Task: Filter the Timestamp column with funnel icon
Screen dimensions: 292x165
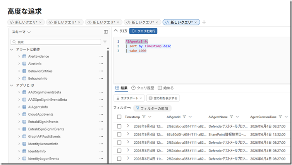Action: tap(144, 117)
